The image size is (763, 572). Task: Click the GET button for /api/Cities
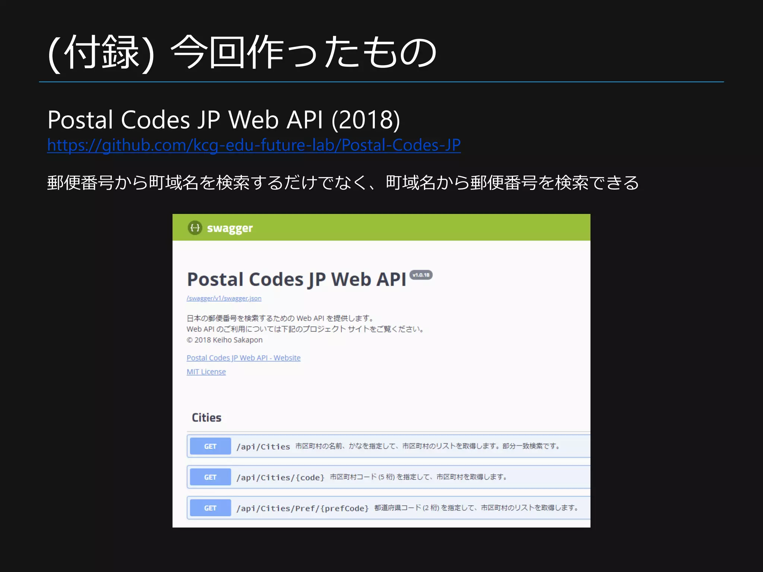coord(210,446)
